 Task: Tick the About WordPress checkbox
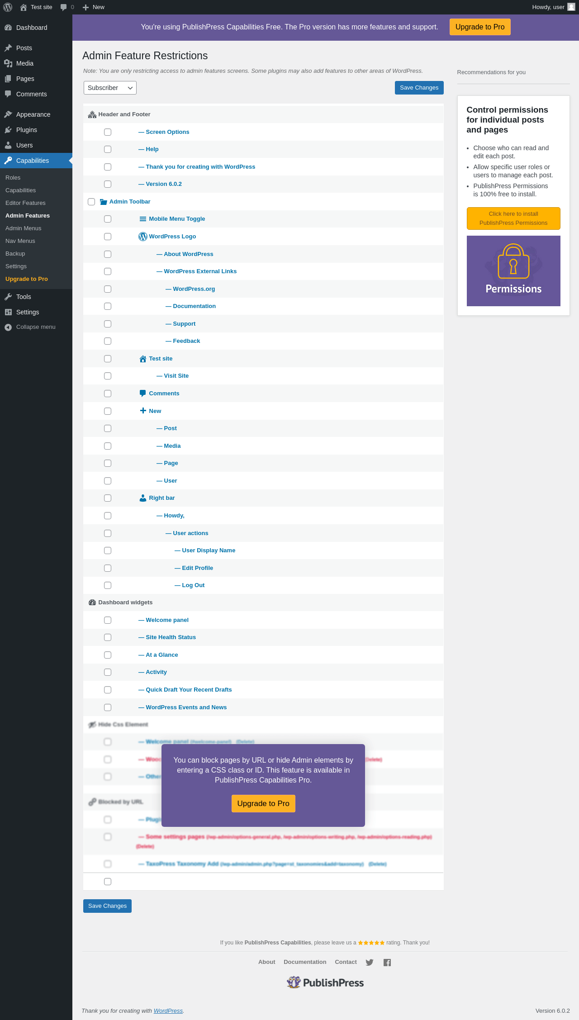[108, 254]
